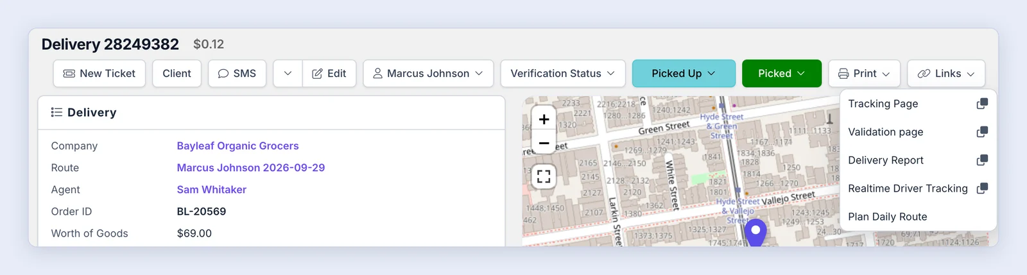Click the printer icon on Print
The image size is (1027, 275).
(x=843, y=74)
